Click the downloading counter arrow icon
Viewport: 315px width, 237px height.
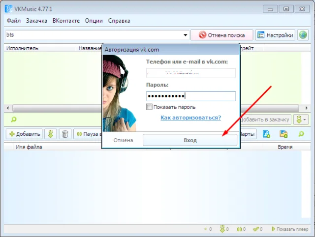coord(222,229)
